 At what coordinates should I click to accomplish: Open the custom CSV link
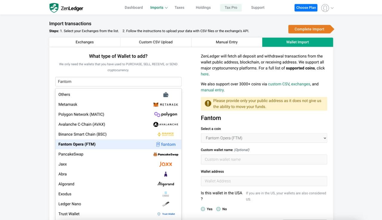(279, 84)
